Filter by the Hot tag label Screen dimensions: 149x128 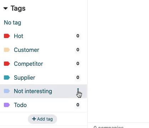tap(19, 36)
